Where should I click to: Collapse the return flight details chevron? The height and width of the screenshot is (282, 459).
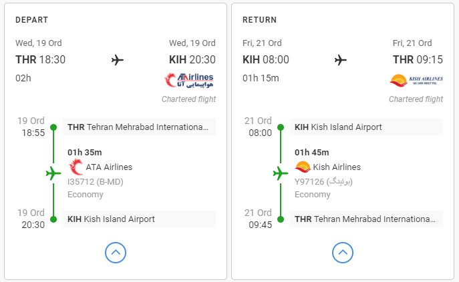tap(343, 253)
